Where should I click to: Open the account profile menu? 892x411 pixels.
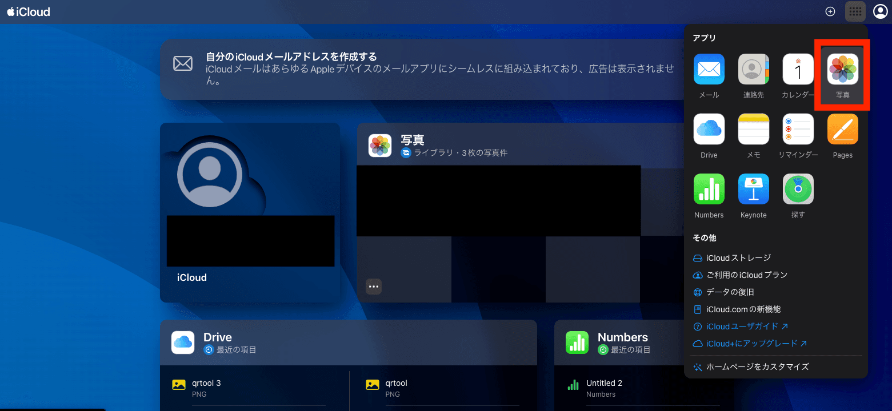879,11
